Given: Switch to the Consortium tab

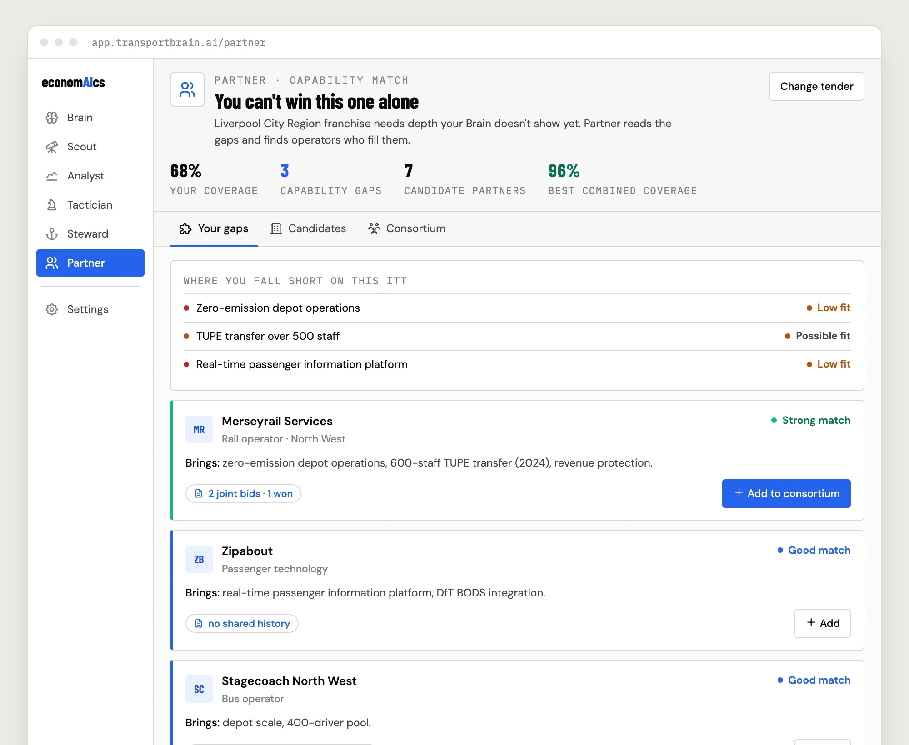Looking at the screenshot, I should point(407,228).
